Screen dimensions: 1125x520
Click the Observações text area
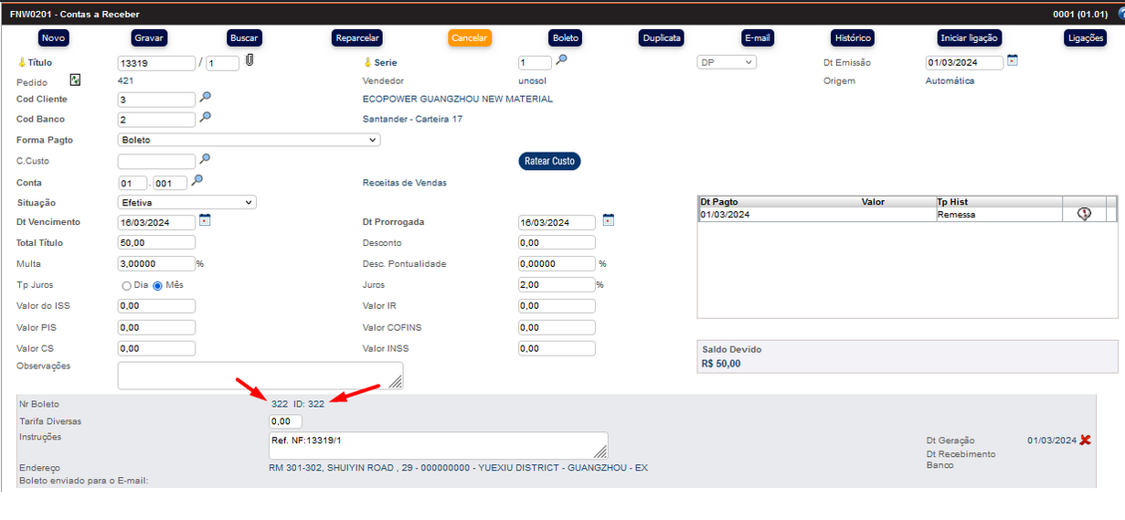coord(260,375)
